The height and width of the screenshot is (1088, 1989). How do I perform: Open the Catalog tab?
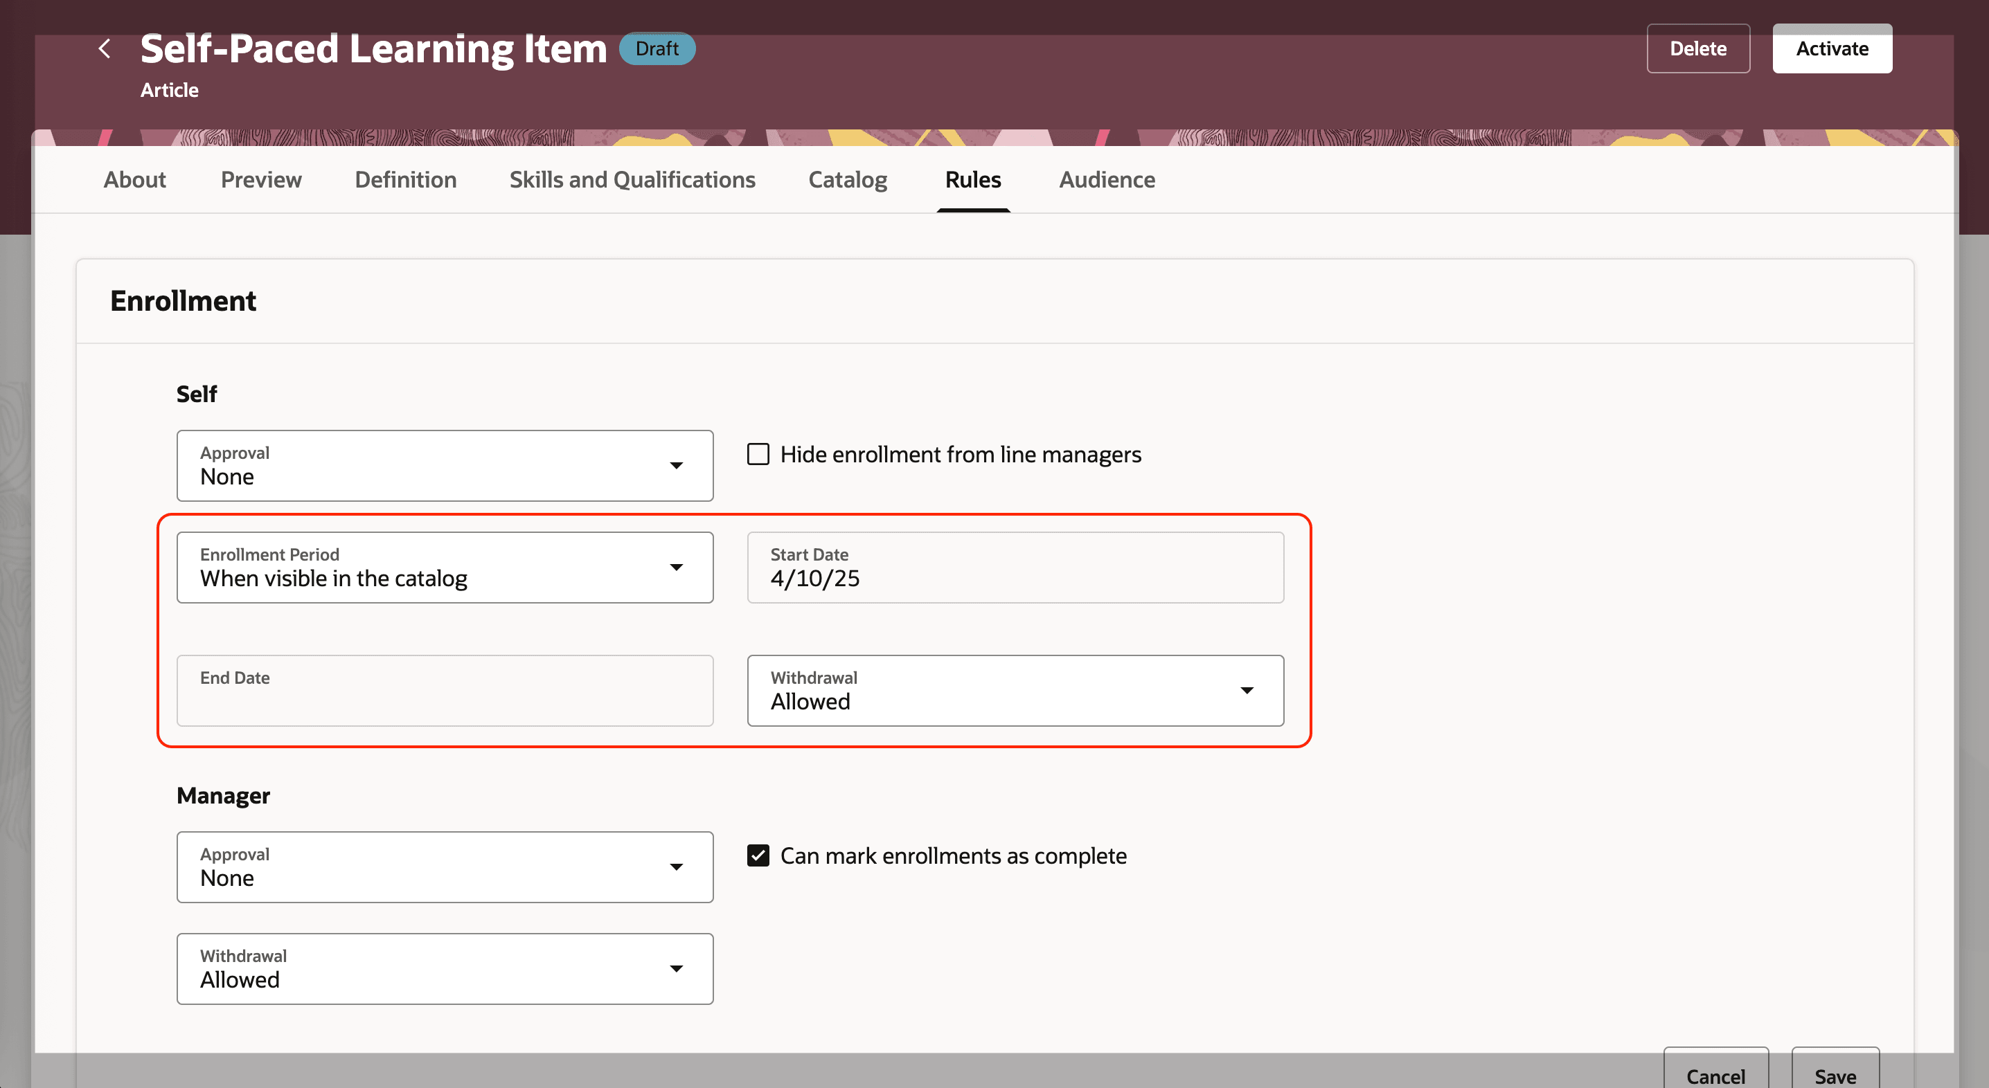point(847,180)
